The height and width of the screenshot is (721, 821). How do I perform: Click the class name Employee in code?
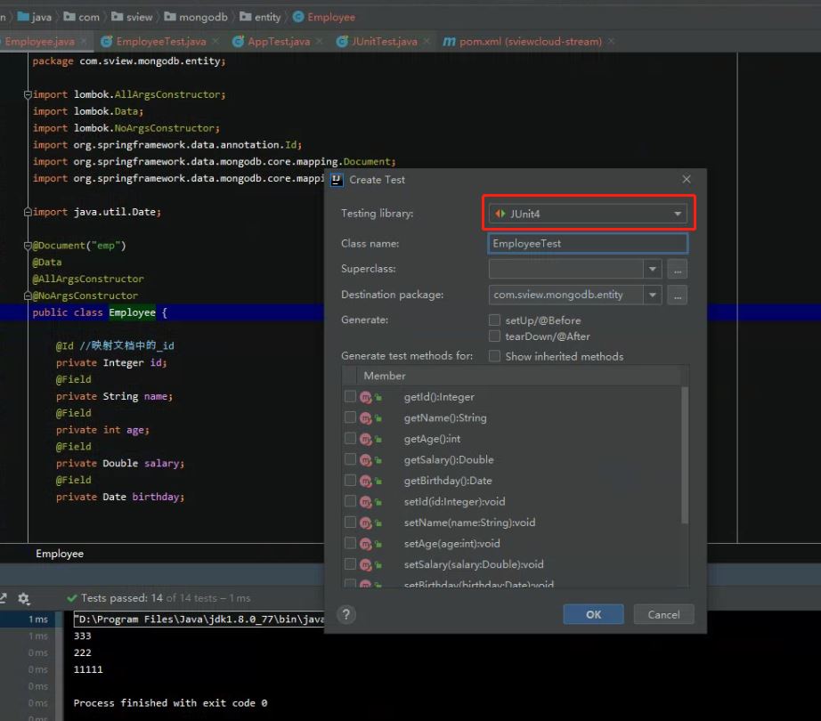coord(132,312)
